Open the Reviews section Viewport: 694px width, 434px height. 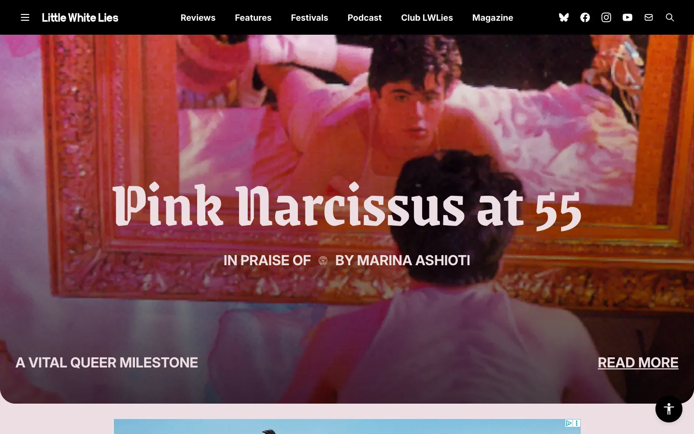(198, 17)
